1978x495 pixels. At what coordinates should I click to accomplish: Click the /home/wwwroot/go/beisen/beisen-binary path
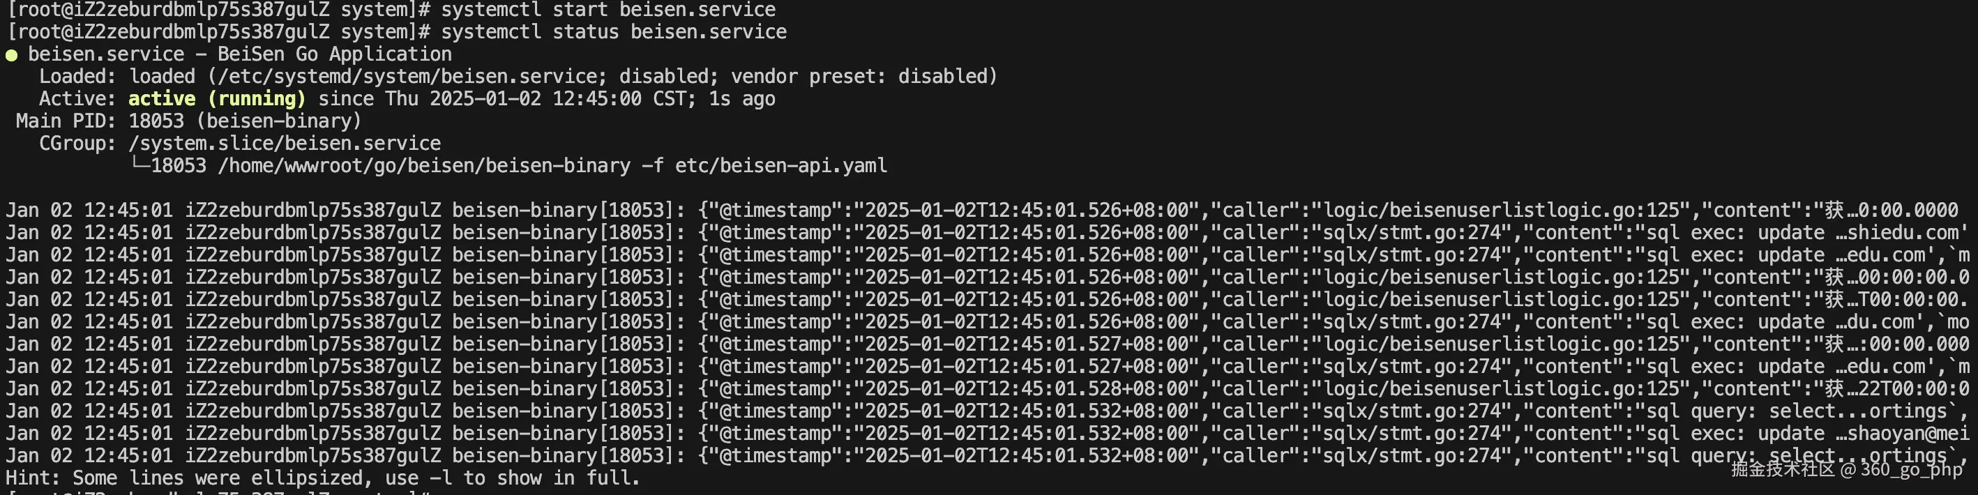pos(425,166)
